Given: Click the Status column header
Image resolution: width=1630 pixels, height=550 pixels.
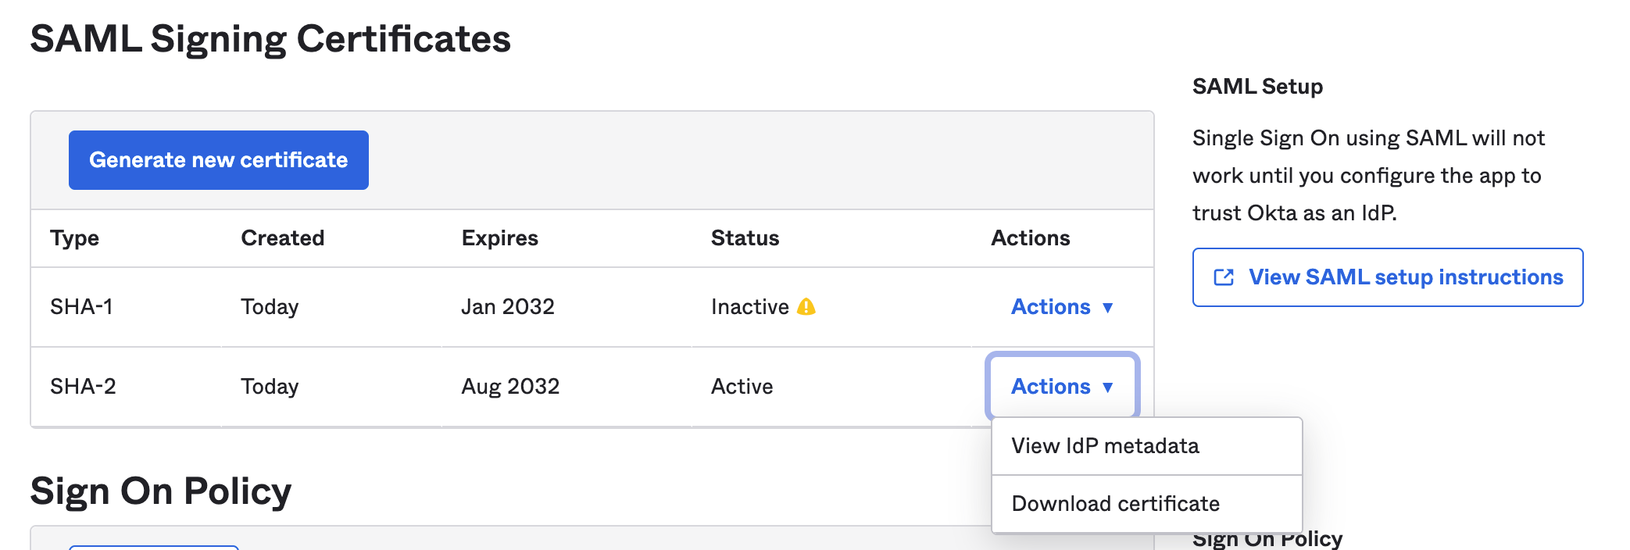Looking at the screenshot, I should click(x=745, y=238).
